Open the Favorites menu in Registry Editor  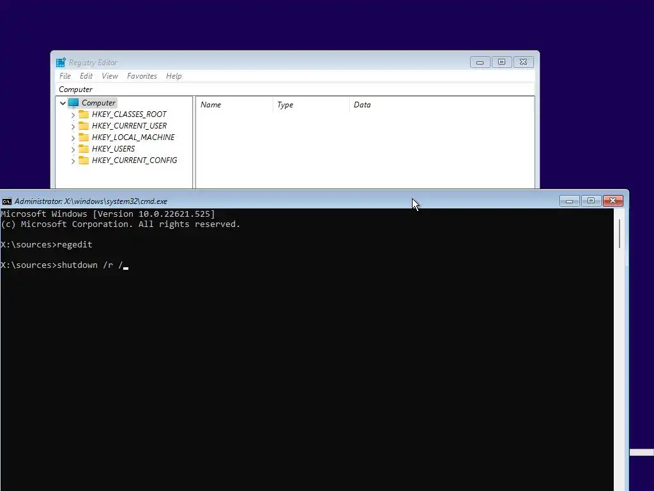tap(142, 76)
